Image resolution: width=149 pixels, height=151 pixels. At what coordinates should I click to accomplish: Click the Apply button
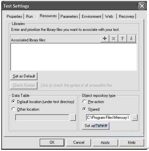click(105, 143)
